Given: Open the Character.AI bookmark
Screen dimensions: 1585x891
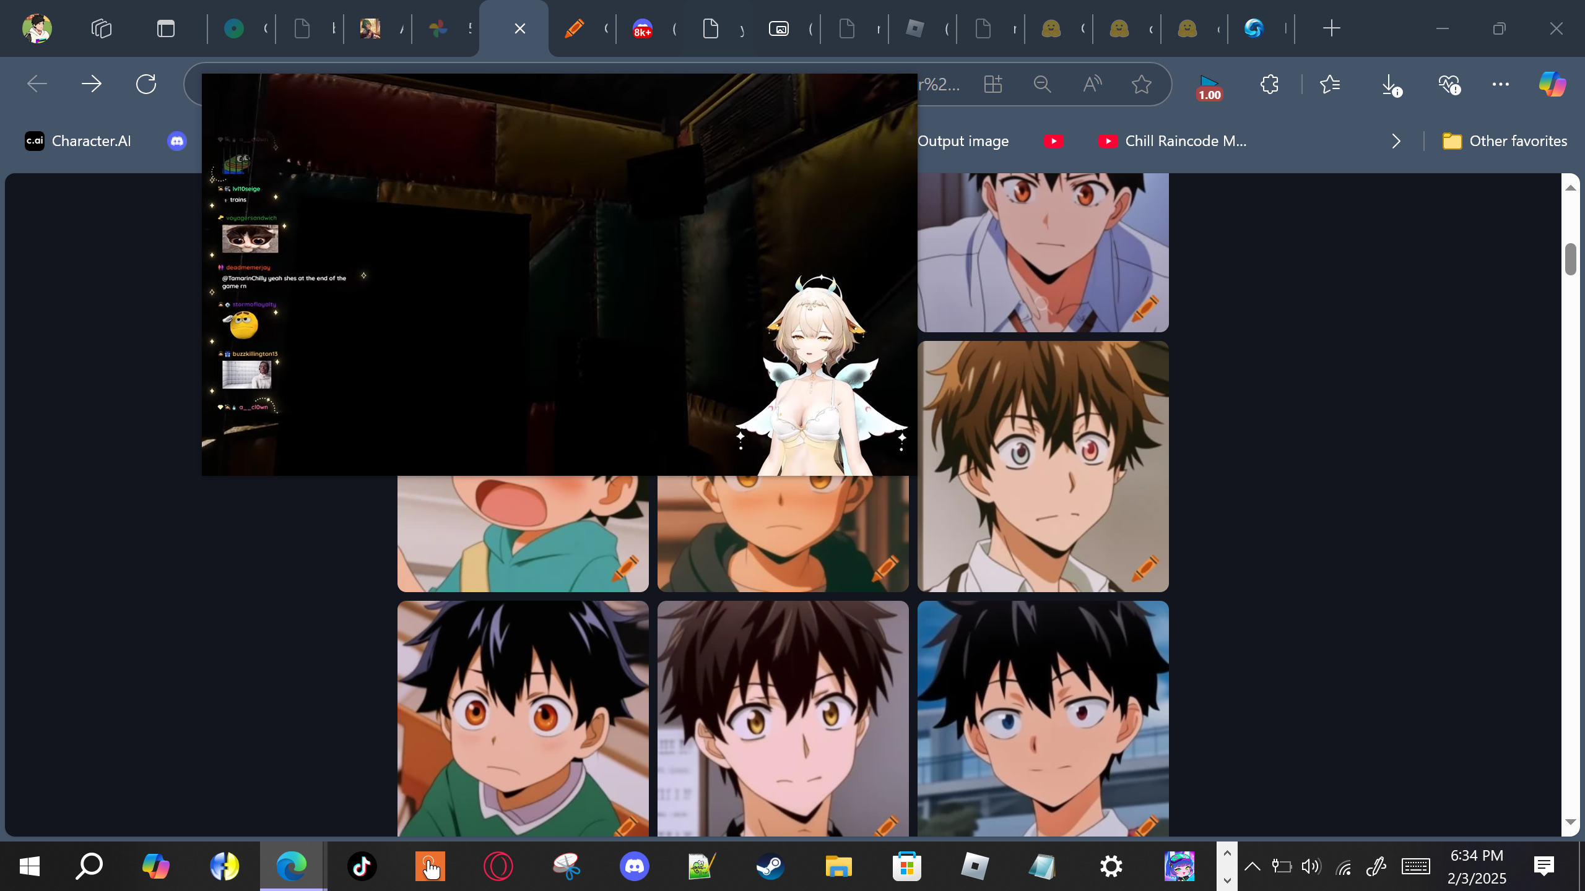Looking at the screenshot, I should point(78,141).
